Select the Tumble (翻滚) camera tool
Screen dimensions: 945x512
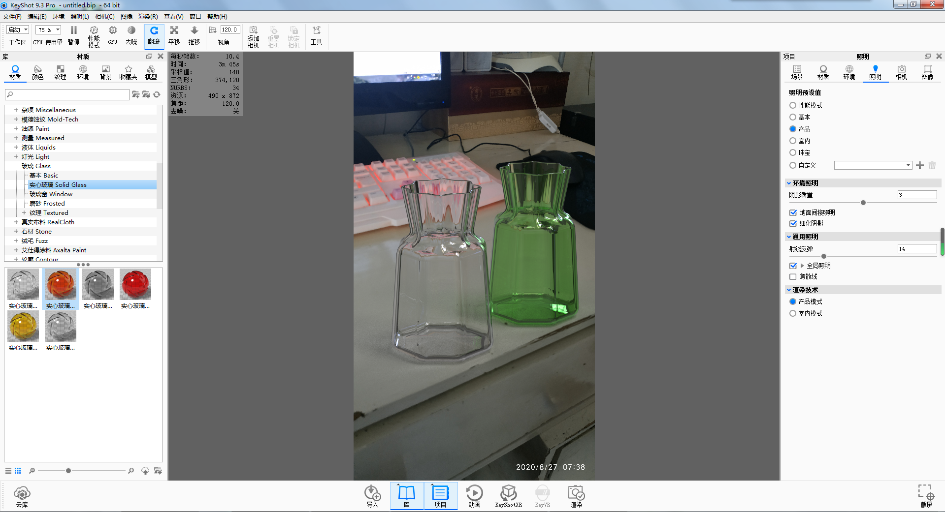(x=154, y=35)
